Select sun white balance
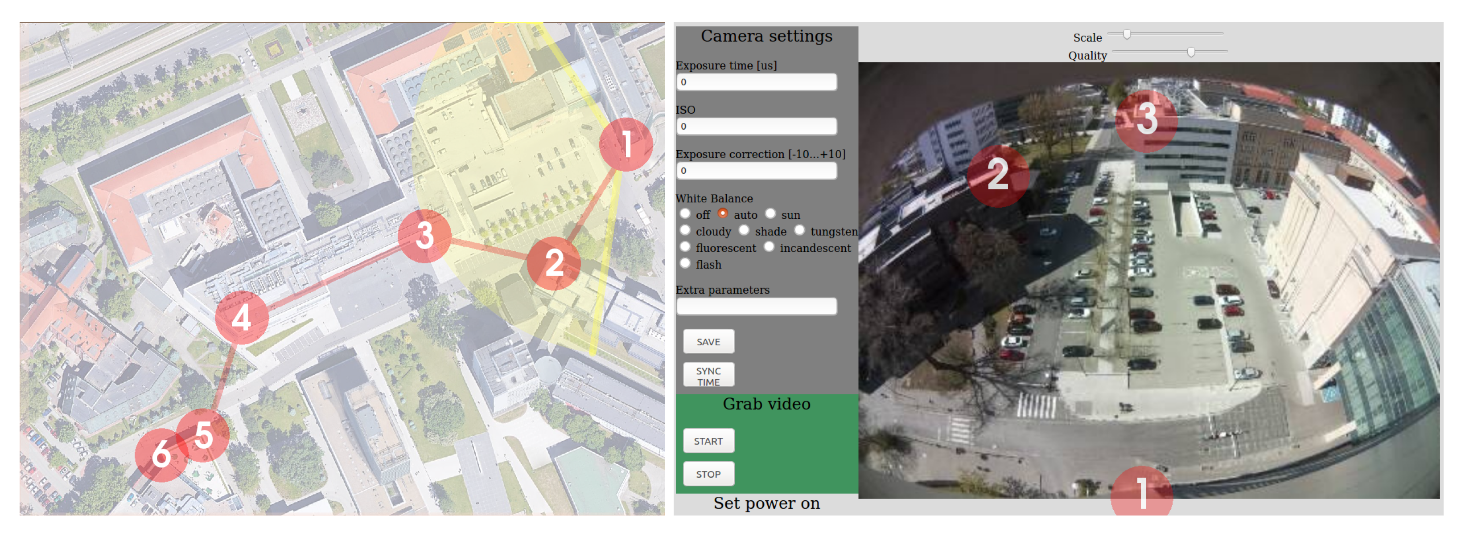Screen dimensions: 1461x536 770,214
